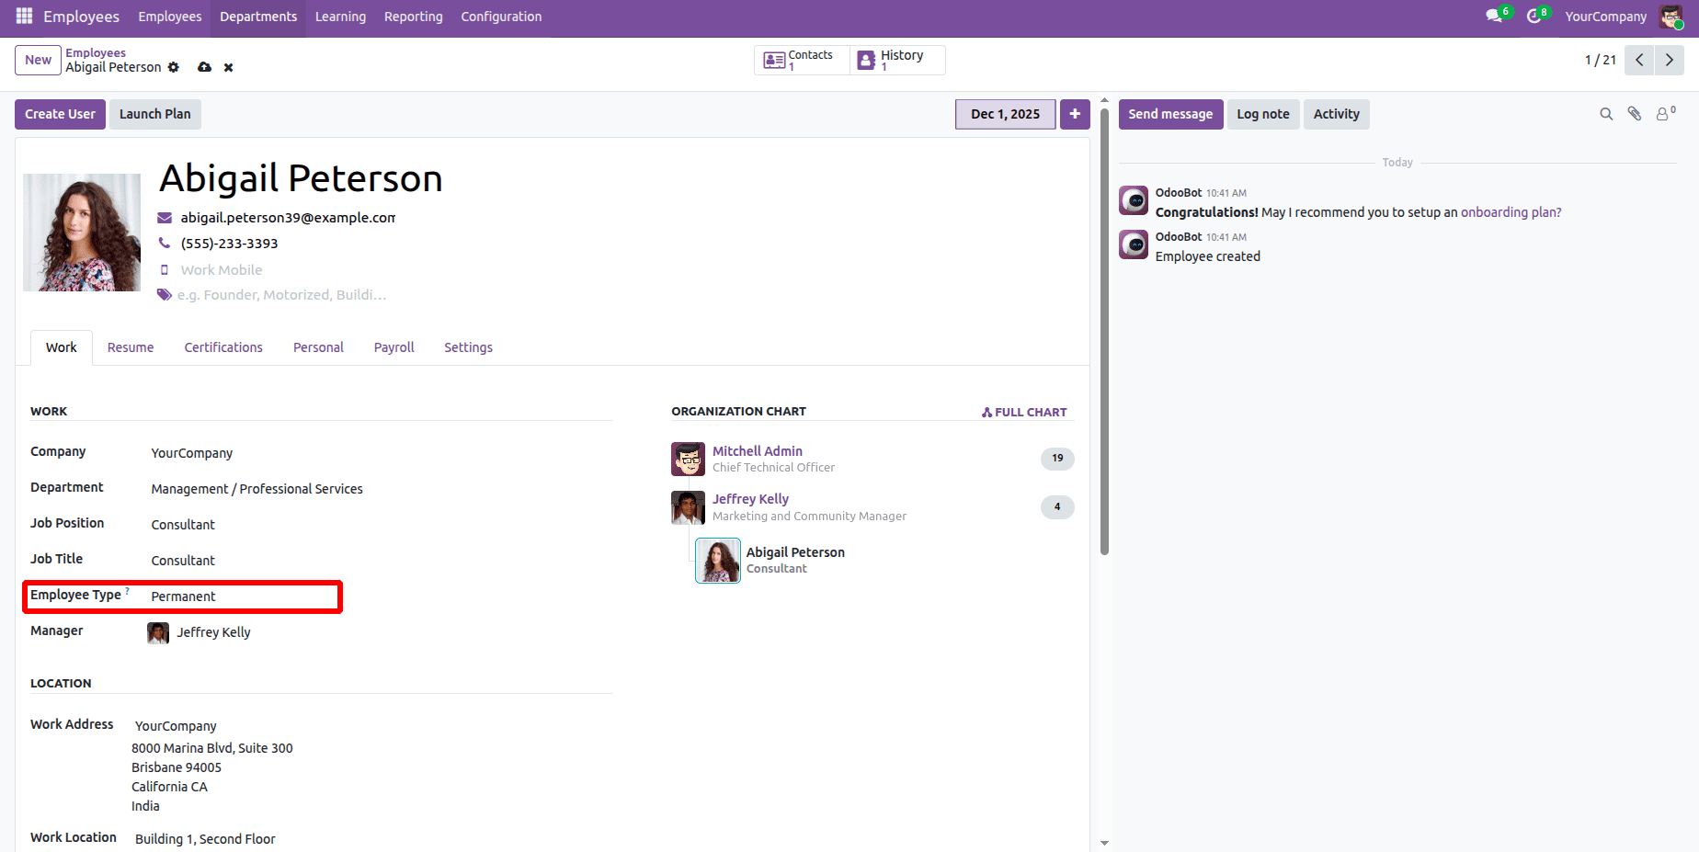Viewport: 1699px width, 852px height.
Task: Open attachments via the paperclip icon
Action: 1635,113
